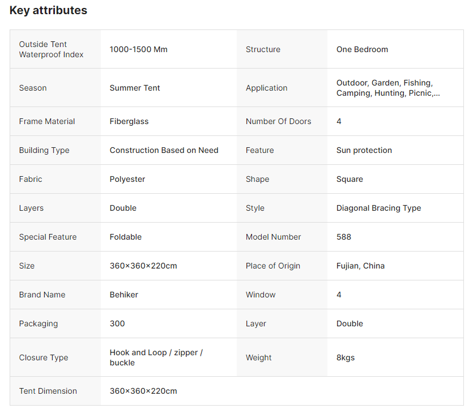Screen dimensions: 473x413
Task: Select the Sun protection feature value
Action: click(364, 150)
